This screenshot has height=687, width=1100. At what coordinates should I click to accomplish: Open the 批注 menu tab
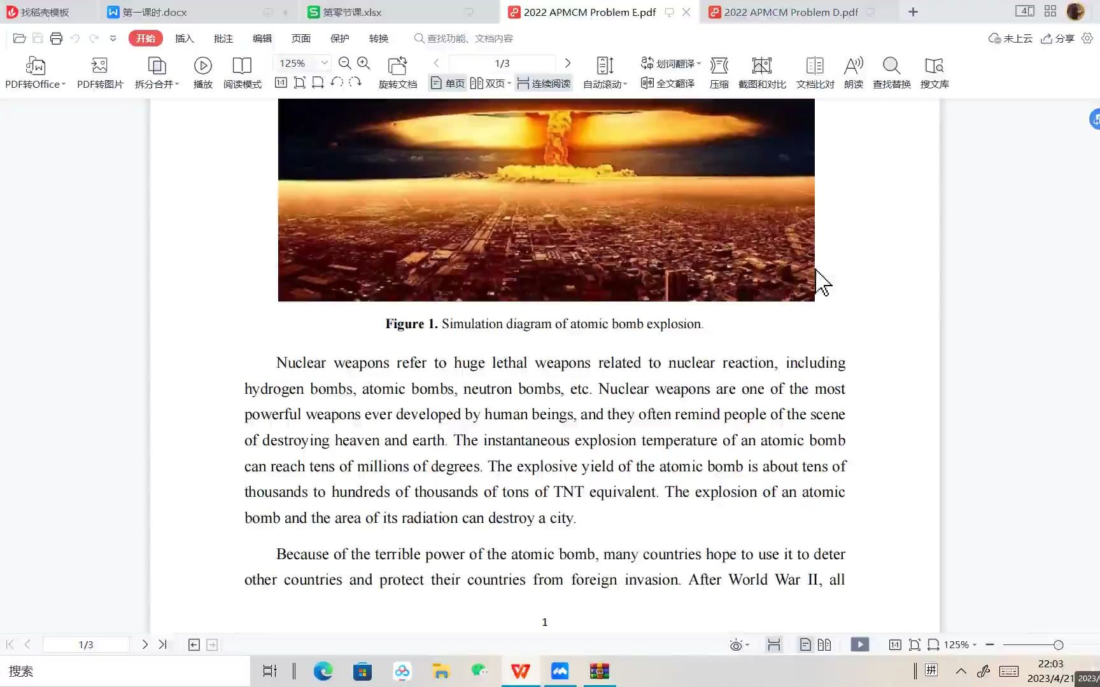223,38
